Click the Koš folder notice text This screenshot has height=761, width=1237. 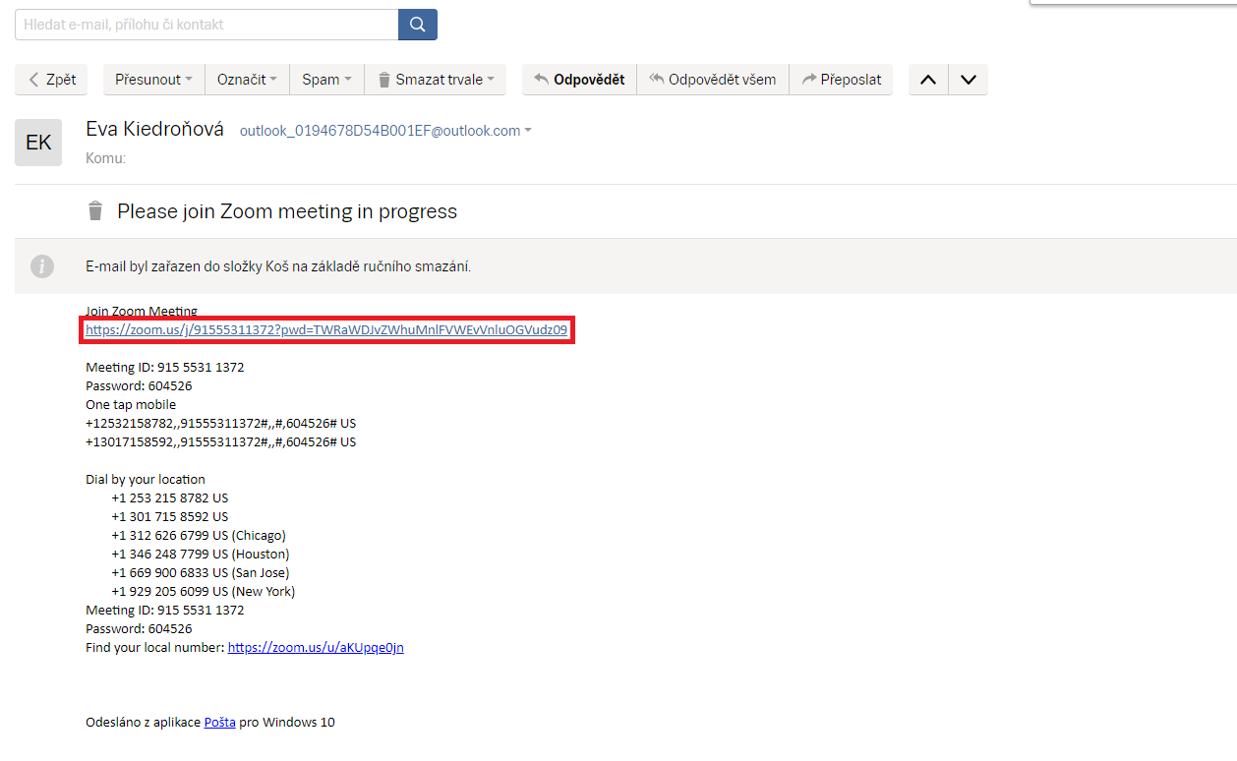pos(278,266)
